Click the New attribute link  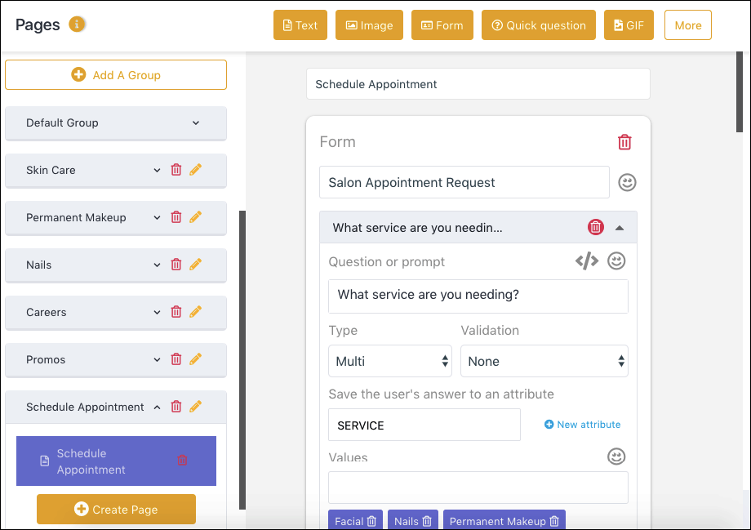coord(582,425)
